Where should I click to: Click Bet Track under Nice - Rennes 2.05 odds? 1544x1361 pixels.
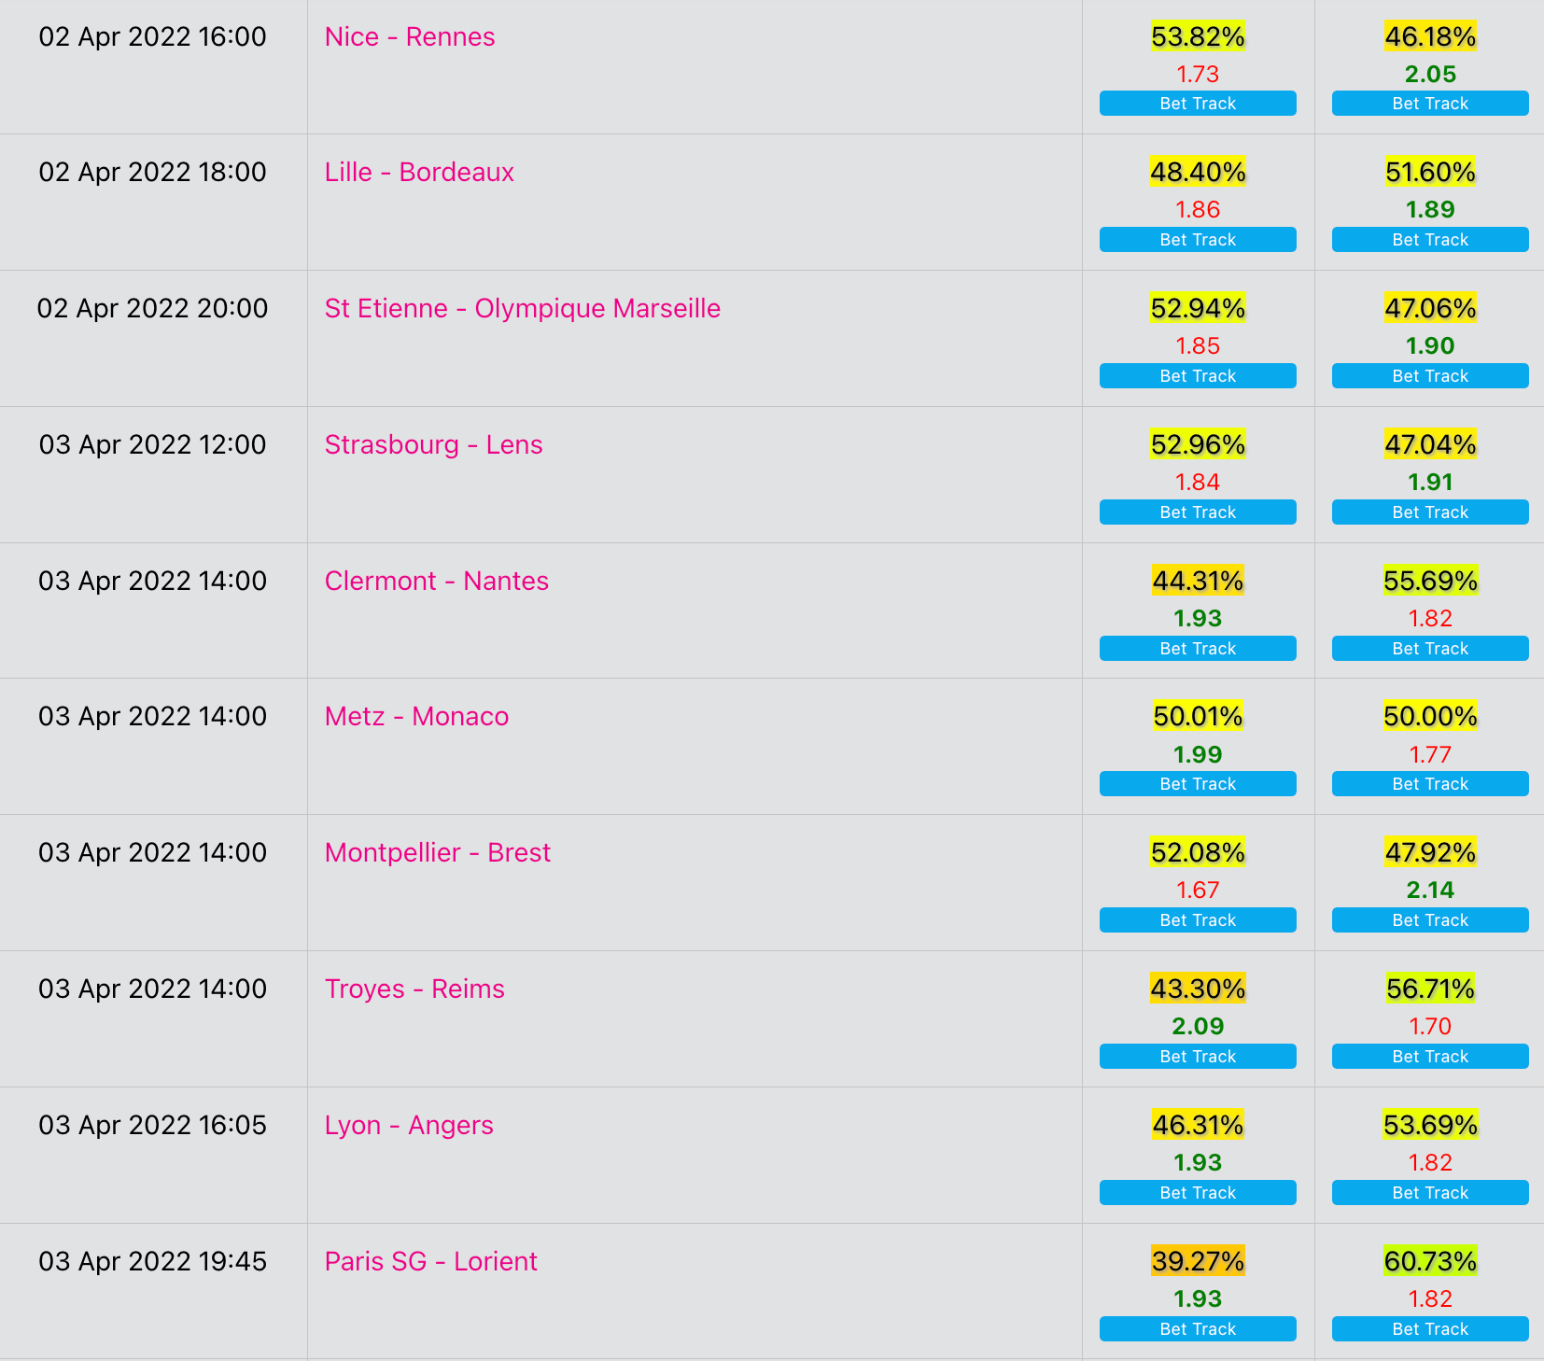tap(1430, 104)
